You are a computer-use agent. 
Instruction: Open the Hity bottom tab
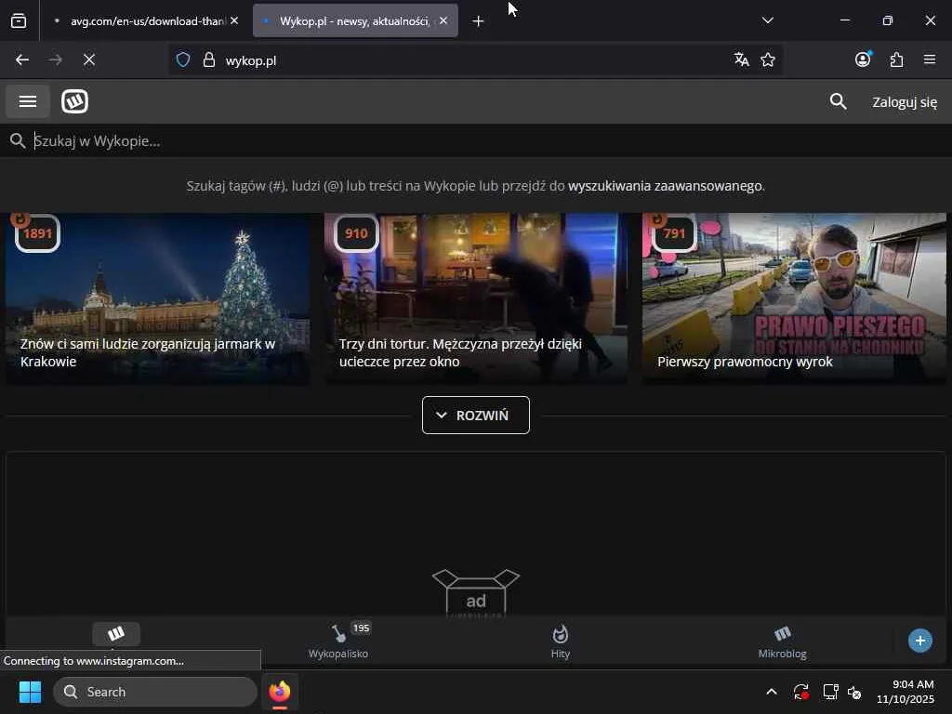[x=561, y=641]
